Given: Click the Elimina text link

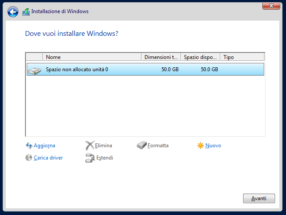Looking at the screenshot, I should click(103, 146).
